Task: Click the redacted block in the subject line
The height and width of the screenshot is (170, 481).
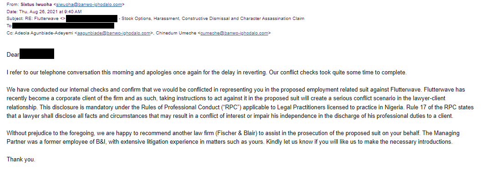Action: tap(92, 18)
